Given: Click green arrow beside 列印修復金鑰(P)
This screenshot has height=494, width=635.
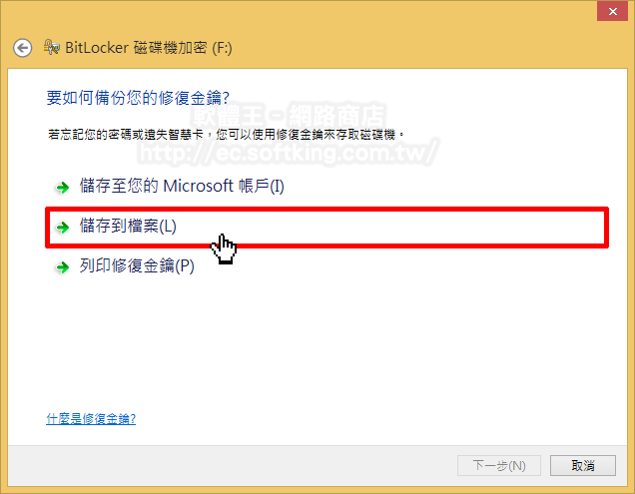Looking at the screenshot, I should pos(62,267).
